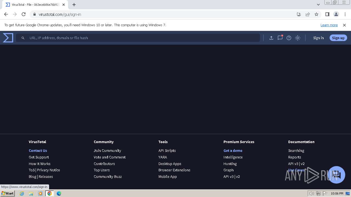Open a new tab with the plus button
This screenshot has height=197, width=351.
(x=74, y=5)
